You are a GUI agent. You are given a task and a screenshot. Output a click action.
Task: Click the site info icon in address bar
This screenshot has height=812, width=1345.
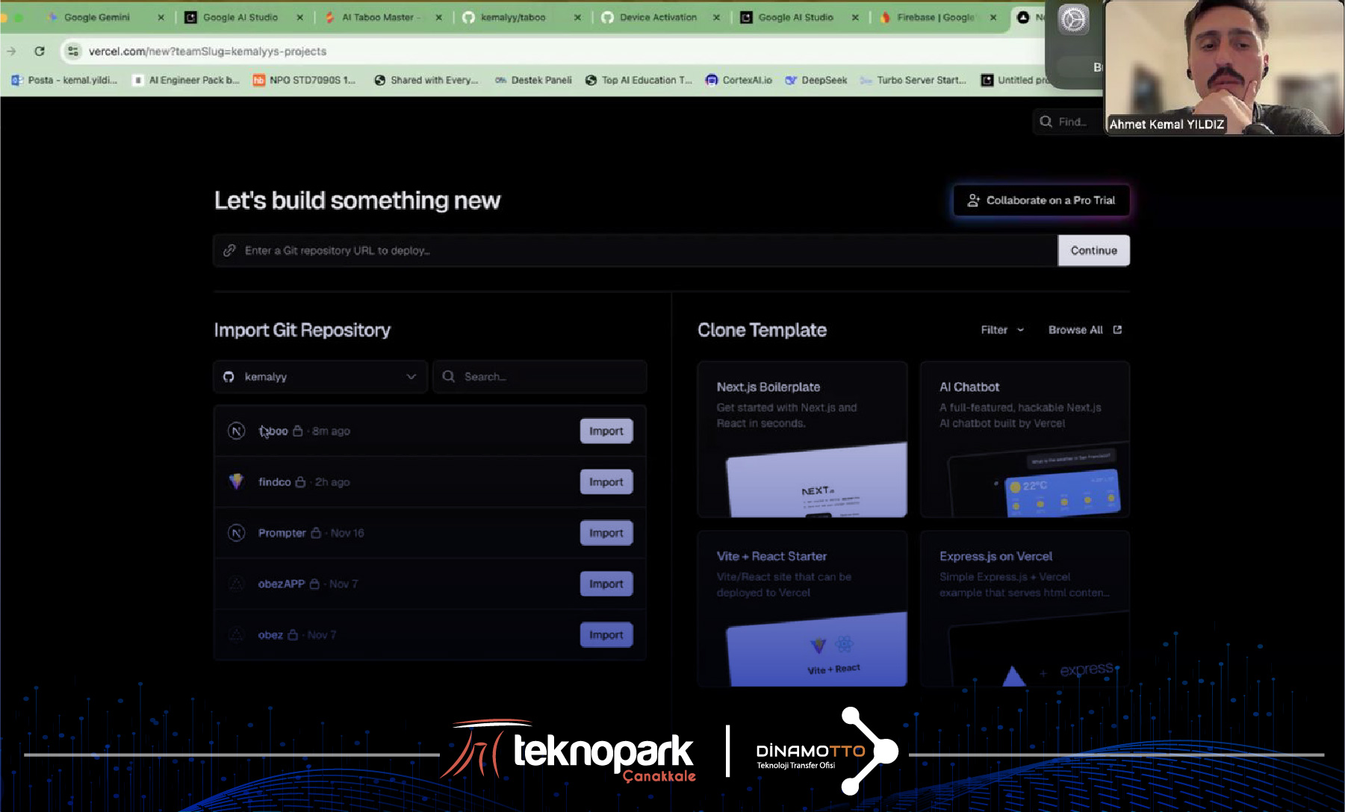tap(72, 51)
